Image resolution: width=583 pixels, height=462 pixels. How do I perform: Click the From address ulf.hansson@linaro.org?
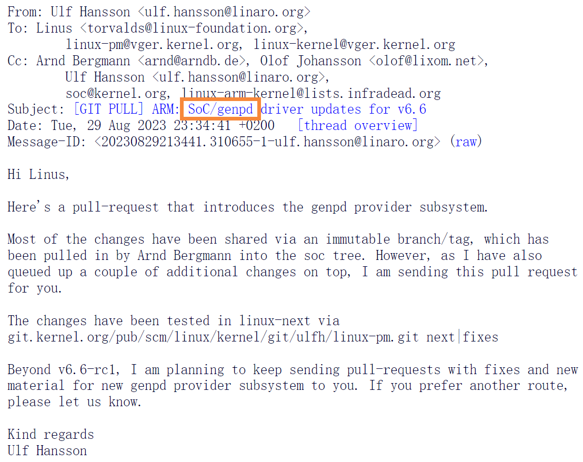click(x=224, y=12)
